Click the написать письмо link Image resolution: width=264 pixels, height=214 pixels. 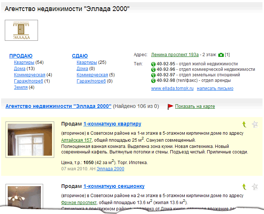coord(215,88)
